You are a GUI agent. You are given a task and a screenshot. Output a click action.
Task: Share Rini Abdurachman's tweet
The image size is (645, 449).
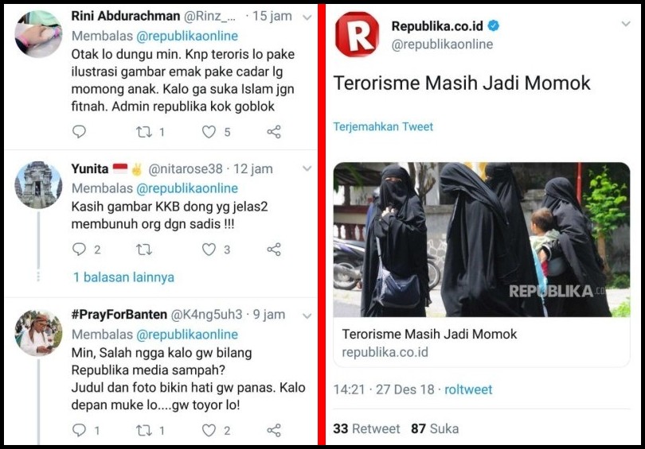pos(274,132)
